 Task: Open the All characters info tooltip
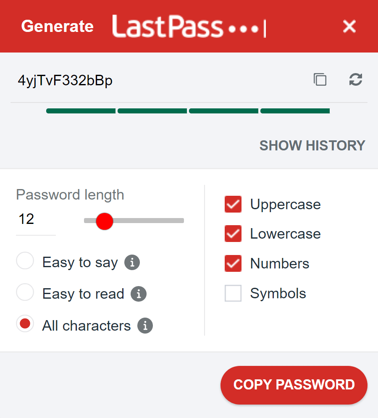[x=145, y=325]
